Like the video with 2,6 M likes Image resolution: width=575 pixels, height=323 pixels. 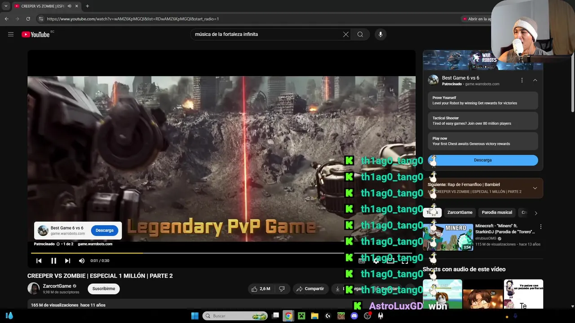pyautogui.click(x=261, y=289)
